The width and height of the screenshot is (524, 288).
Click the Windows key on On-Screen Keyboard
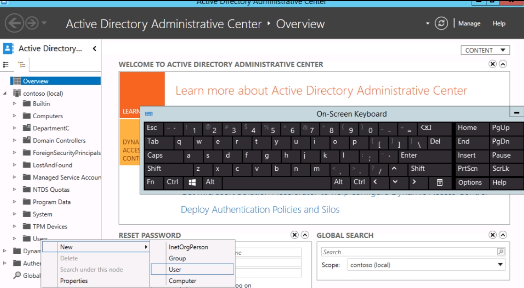192,182
